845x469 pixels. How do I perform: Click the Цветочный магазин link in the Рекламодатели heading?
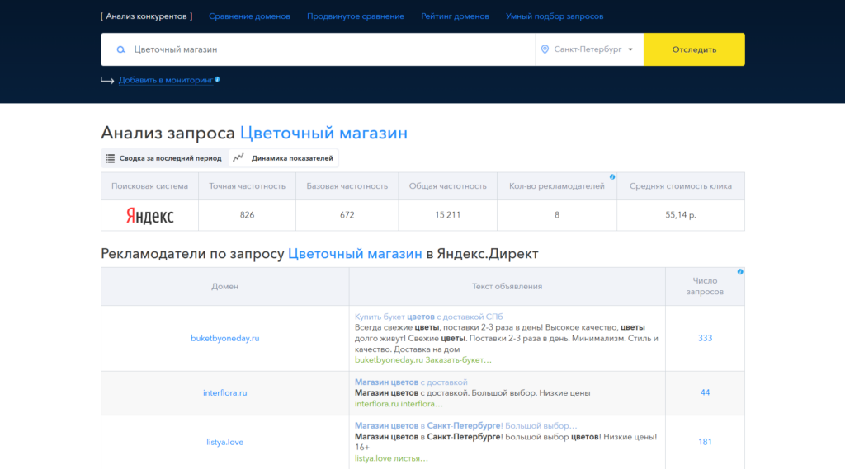click(x=355, y=254)
